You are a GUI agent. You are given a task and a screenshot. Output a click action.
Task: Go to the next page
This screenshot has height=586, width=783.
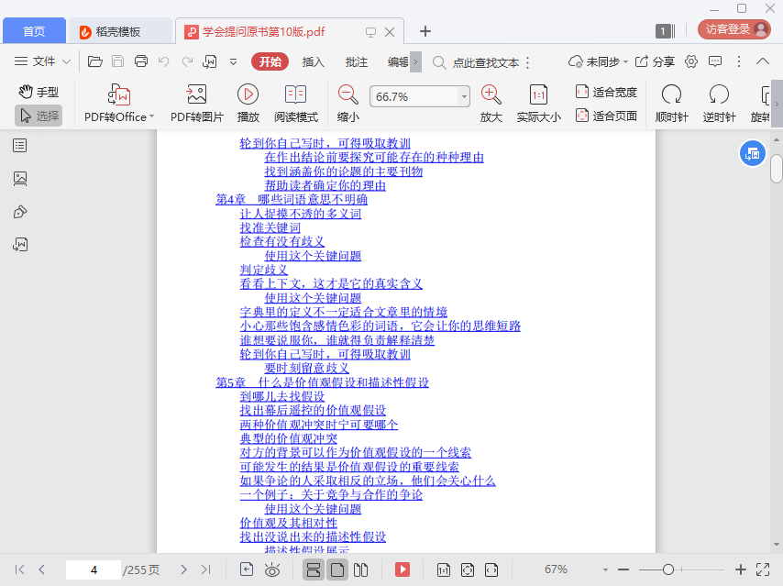pos(183,569)
